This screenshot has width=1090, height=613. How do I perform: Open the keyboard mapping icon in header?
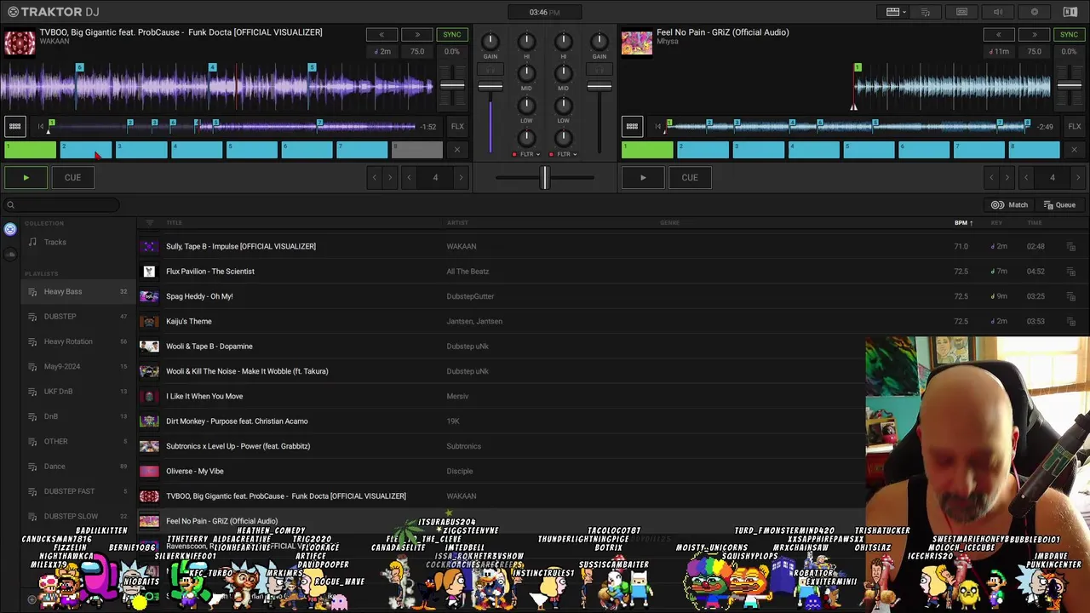[x=961, y=12]
